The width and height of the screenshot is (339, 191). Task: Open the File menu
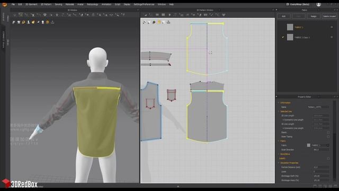click(13, 4)
